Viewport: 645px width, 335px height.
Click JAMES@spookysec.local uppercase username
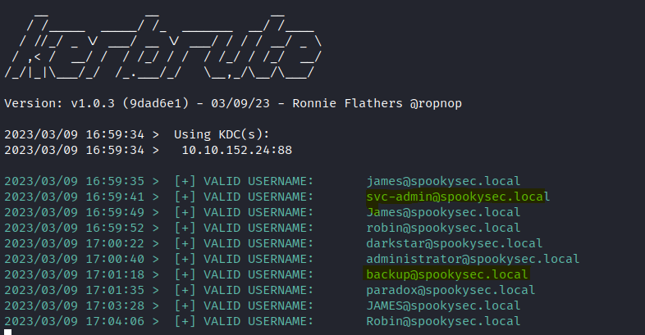(443, 306)
